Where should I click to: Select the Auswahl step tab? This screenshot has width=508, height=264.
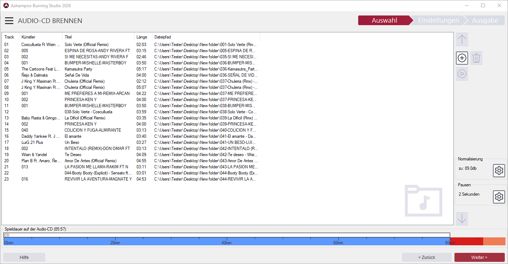point(384,21)
